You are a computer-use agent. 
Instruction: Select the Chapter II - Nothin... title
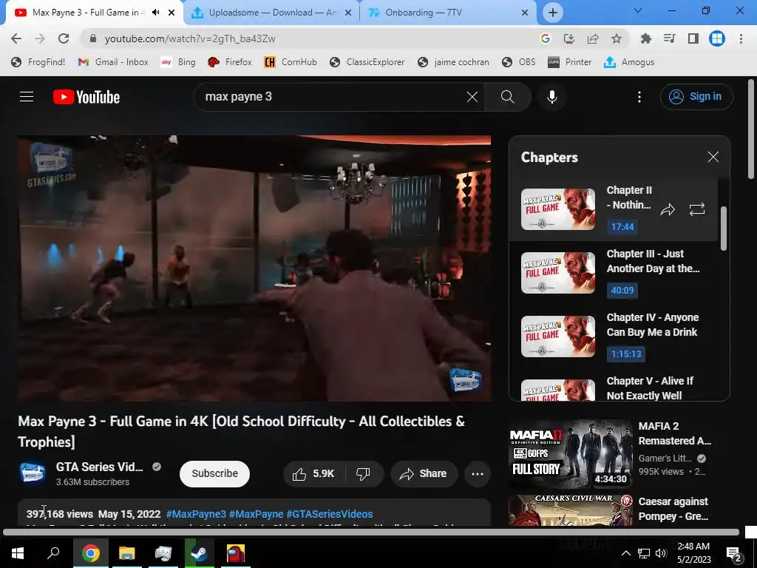(629, 197)
